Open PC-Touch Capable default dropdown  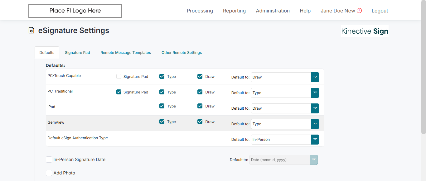pyautogui.click(x=315, y=77)
